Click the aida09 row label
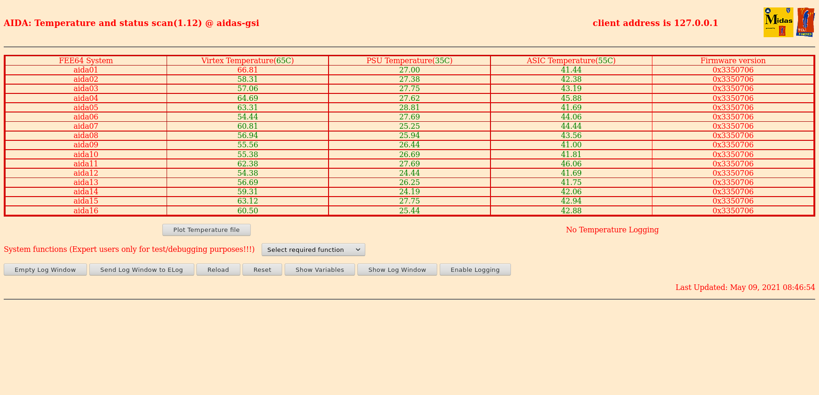 [86, 145]
